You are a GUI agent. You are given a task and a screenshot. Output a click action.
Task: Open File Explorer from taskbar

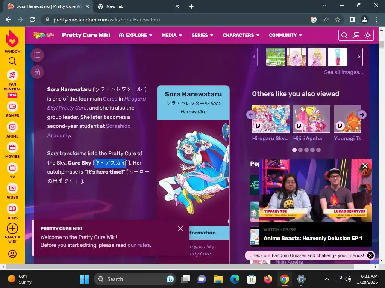point(218,279)
